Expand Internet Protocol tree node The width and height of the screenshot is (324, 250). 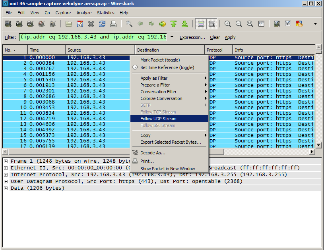6,175
